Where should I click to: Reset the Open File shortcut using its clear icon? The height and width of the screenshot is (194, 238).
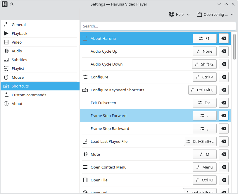[x=224, y=180]
